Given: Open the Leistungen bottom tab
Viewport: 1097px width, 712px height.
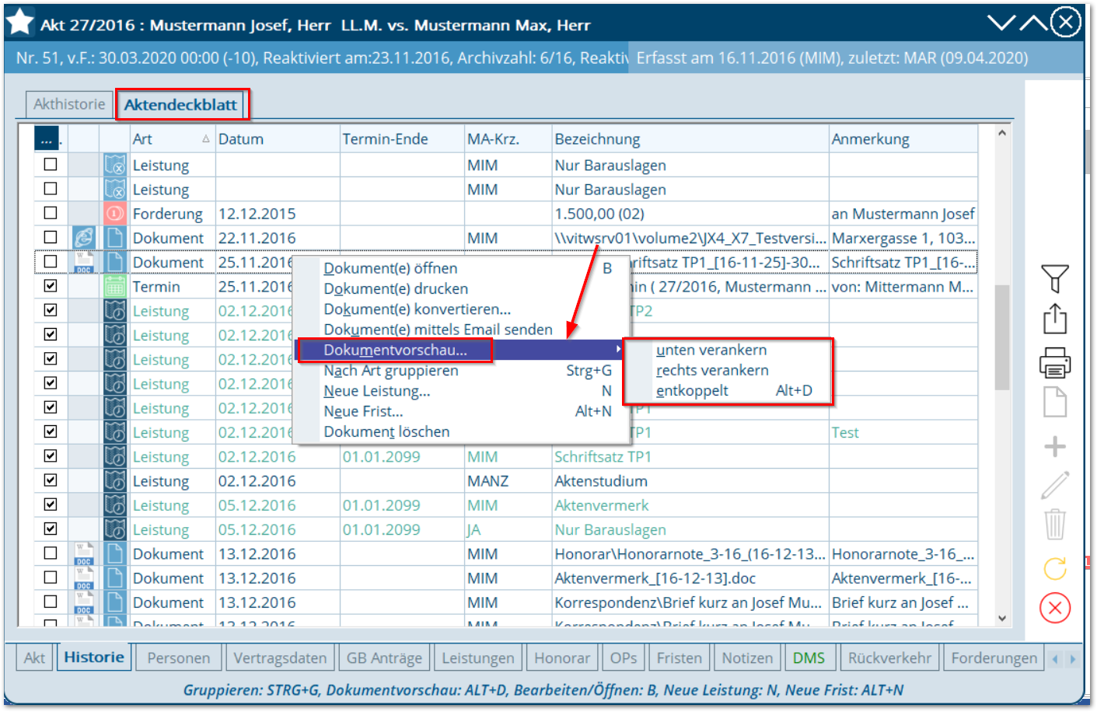Looking at the screenshot, I should point(478,658).
